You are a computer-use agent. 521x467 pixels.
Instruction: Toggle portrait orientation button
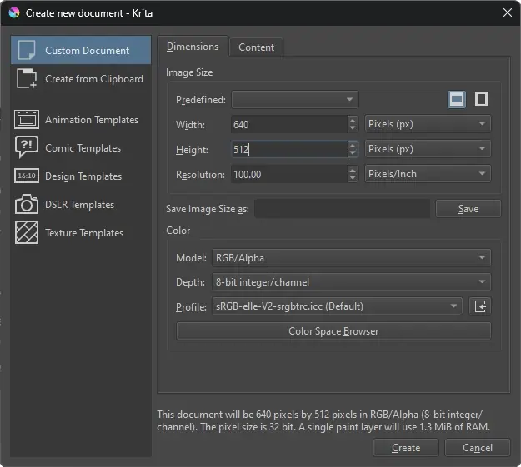click(481, 99)
